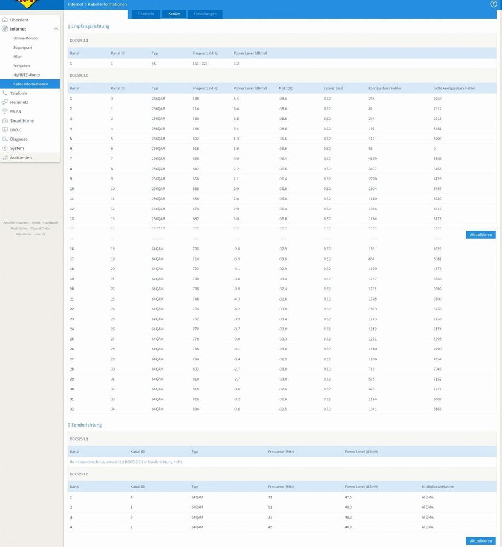The height and width of the screenshot is (547, 502).
Task: Click the Tipps & Tricks link
Action: [41, 228]
